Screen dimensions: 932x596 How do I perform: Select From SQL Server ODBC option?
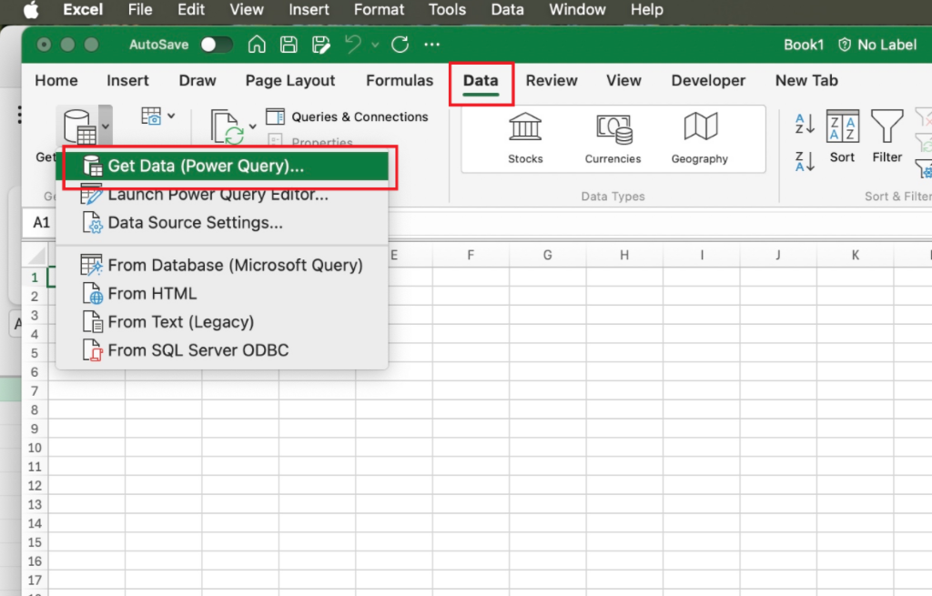(x=222, y=350)
